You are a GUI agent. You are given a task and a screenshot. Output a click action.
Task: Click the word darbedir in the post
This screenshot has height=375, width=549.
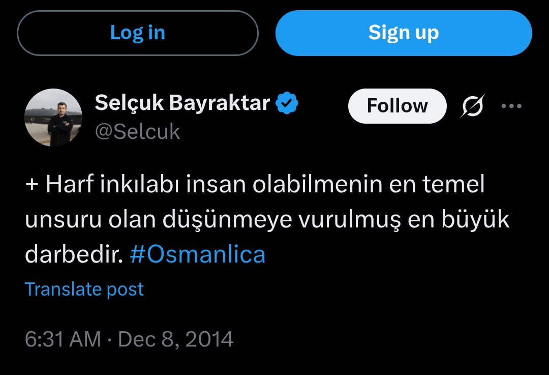click(74, 254)
